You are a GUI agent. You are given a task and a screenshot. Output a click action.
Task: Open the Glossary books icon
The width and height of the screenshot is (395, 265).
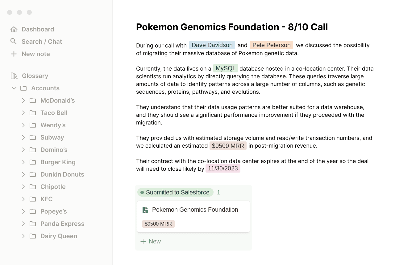pyautogui.click(x=14, y=76)
